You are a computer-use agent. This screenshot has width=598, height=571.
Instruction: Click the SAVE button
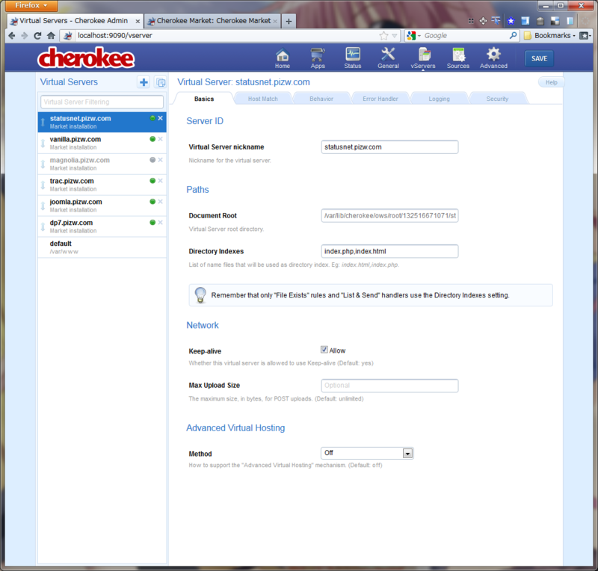pos(539,58)
